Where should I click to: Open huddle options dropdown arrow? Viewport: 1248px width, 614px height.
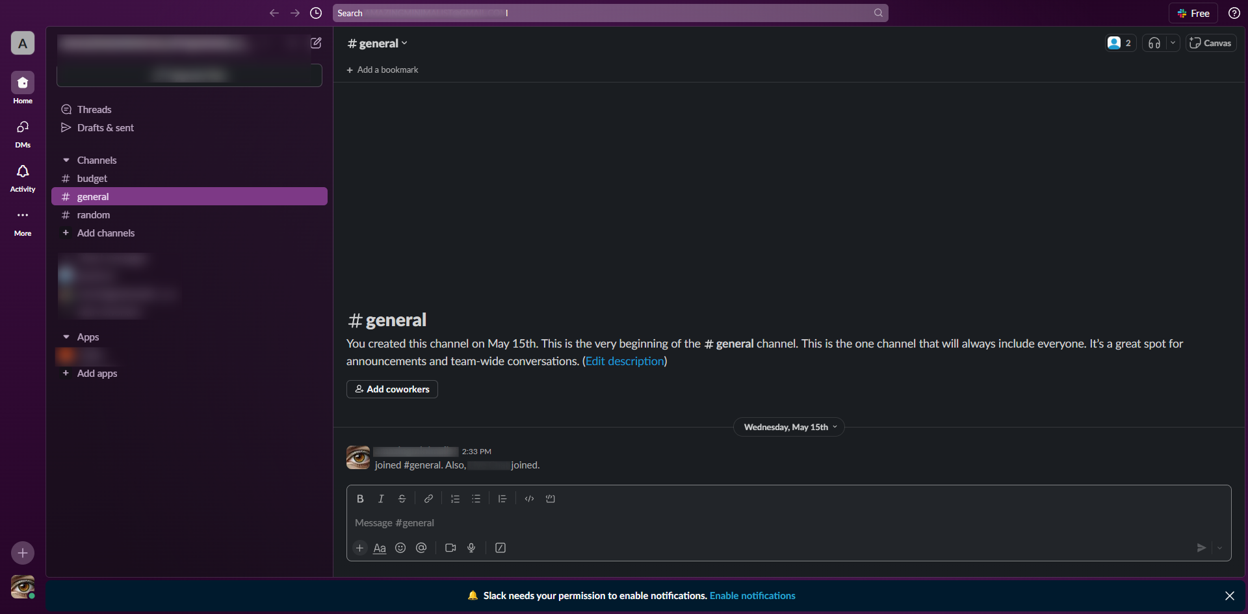1173,43
